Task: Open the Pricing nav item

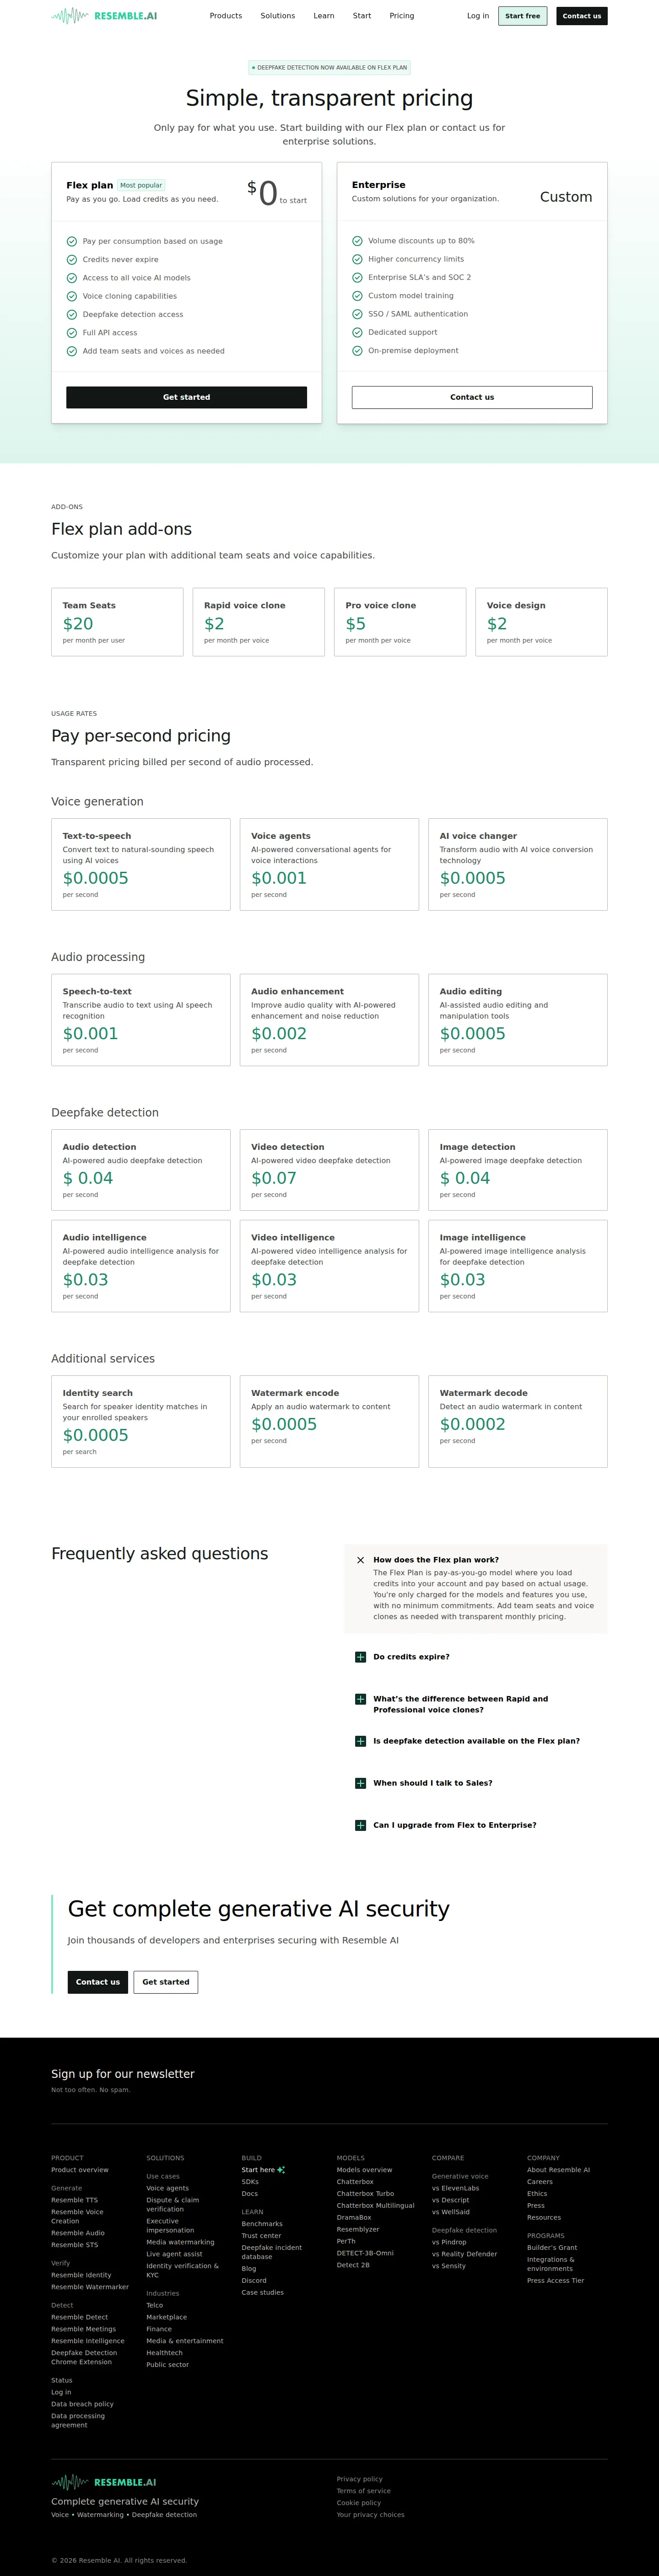Action: click(402, 16)
